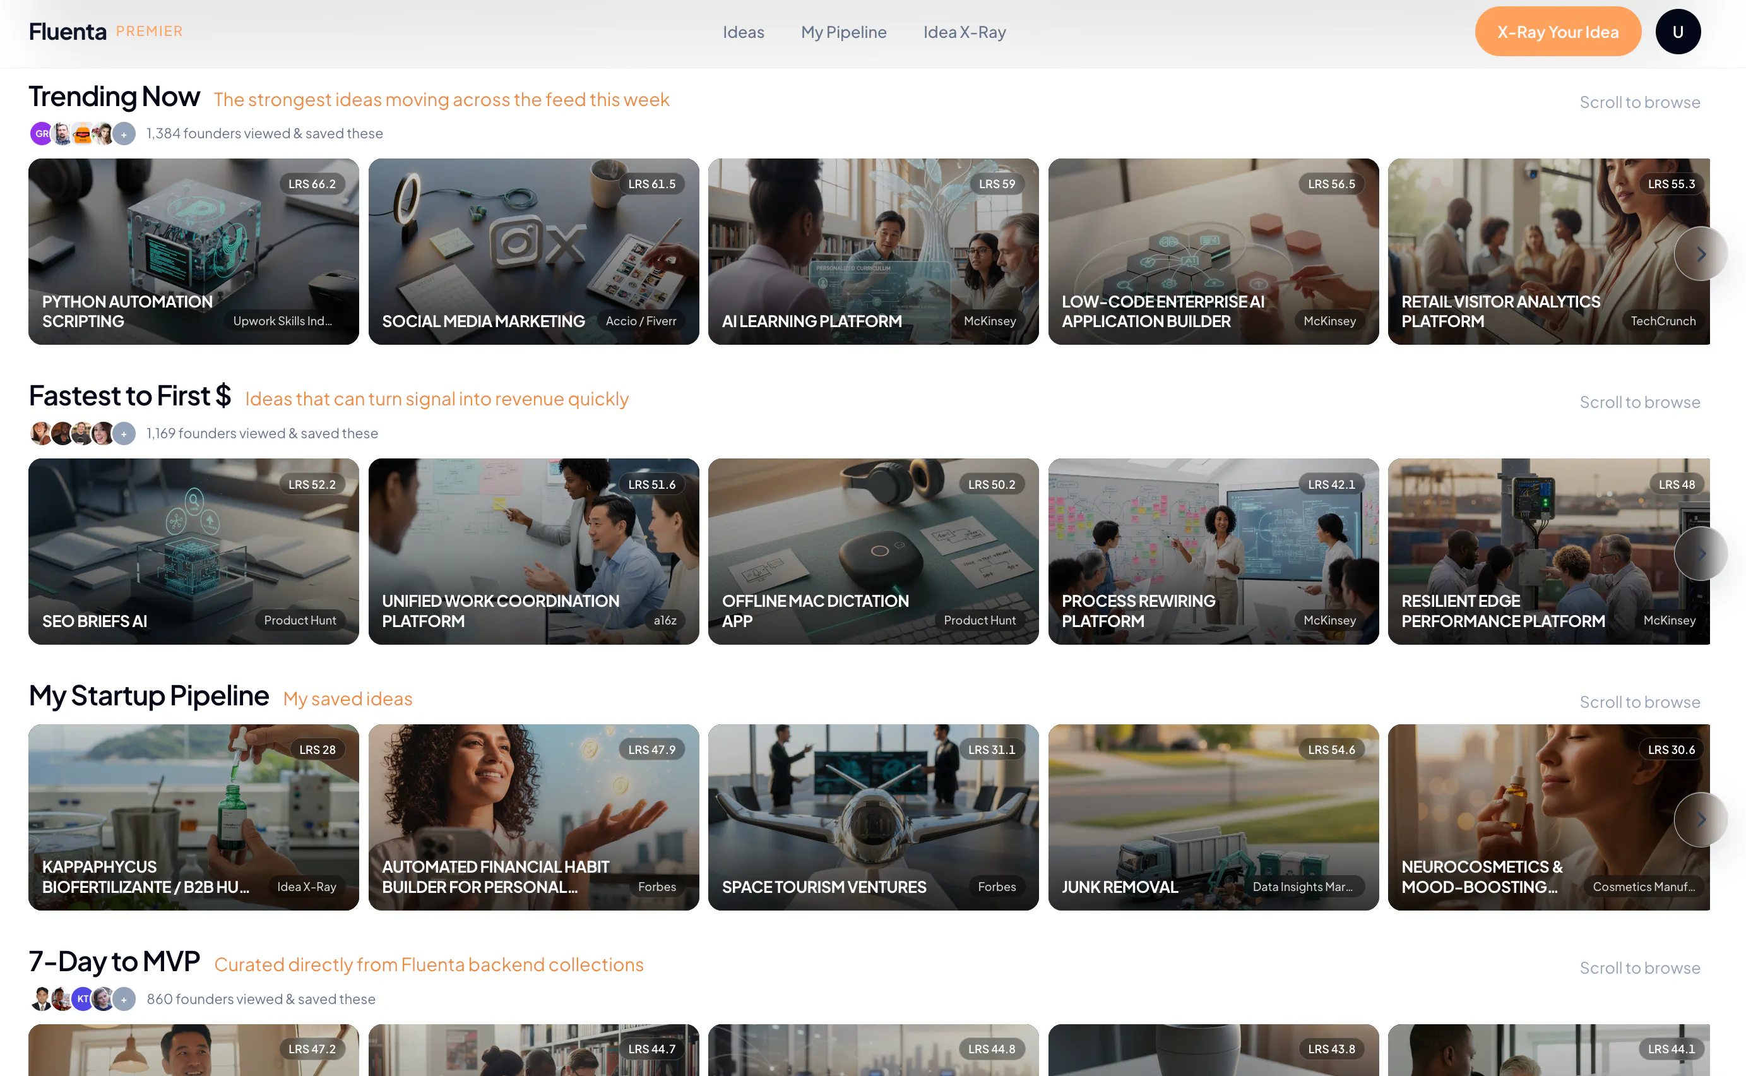Click the LRS 43.8 score badge

(1331, 1049)
